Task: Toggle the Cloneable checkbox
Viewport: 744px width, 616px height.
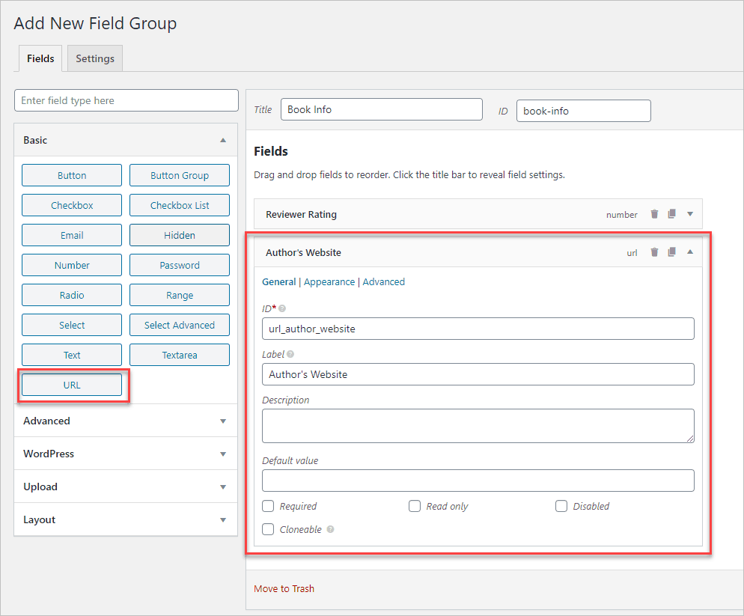Action: pyautogui.click(x=268, y=529)
